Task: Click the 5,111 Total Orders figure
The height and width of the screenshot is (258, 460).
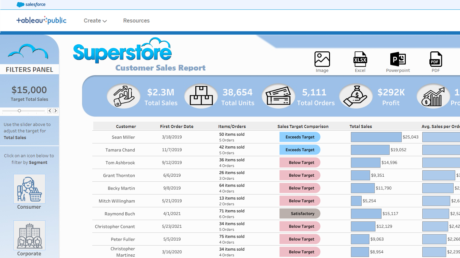Action: [x=314, y=92]
